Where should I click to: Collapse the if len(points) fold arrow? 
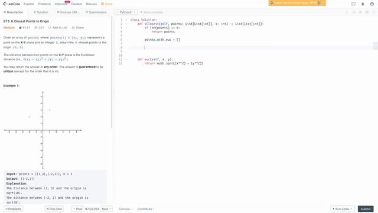click(x=126, y=28)
